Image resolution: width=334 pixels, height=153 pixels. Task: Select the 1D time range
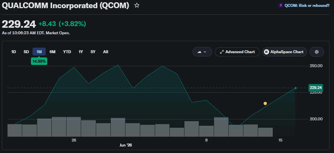point(14,52)
